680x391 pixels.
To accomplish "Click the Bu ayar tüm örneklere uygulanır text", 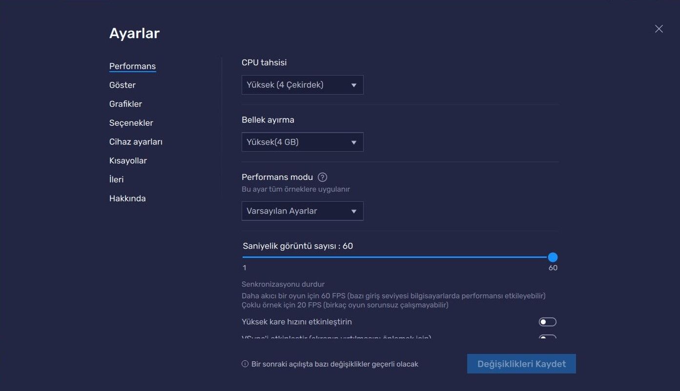I will click(x=296, y=189).
